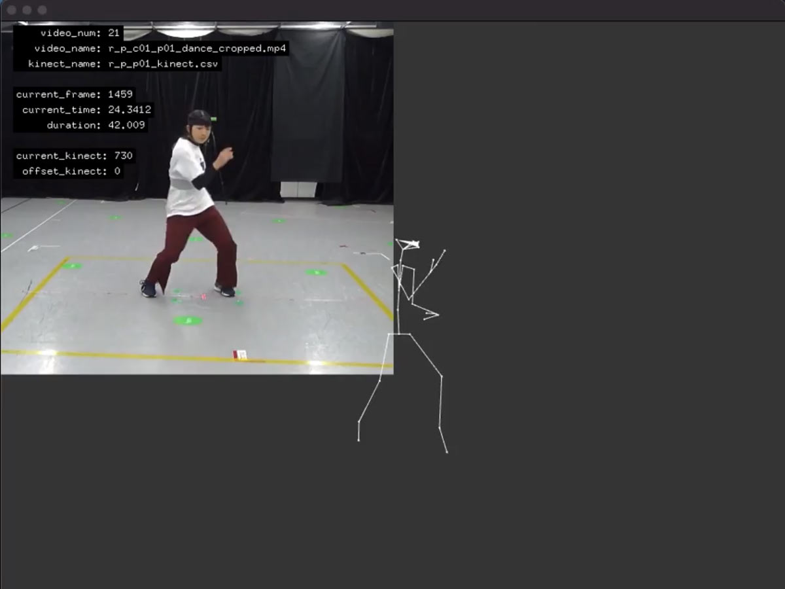Click the current_frame value 1459
Image resolution: width=785 pixels, height=589 pixels.
click(120, 94)
